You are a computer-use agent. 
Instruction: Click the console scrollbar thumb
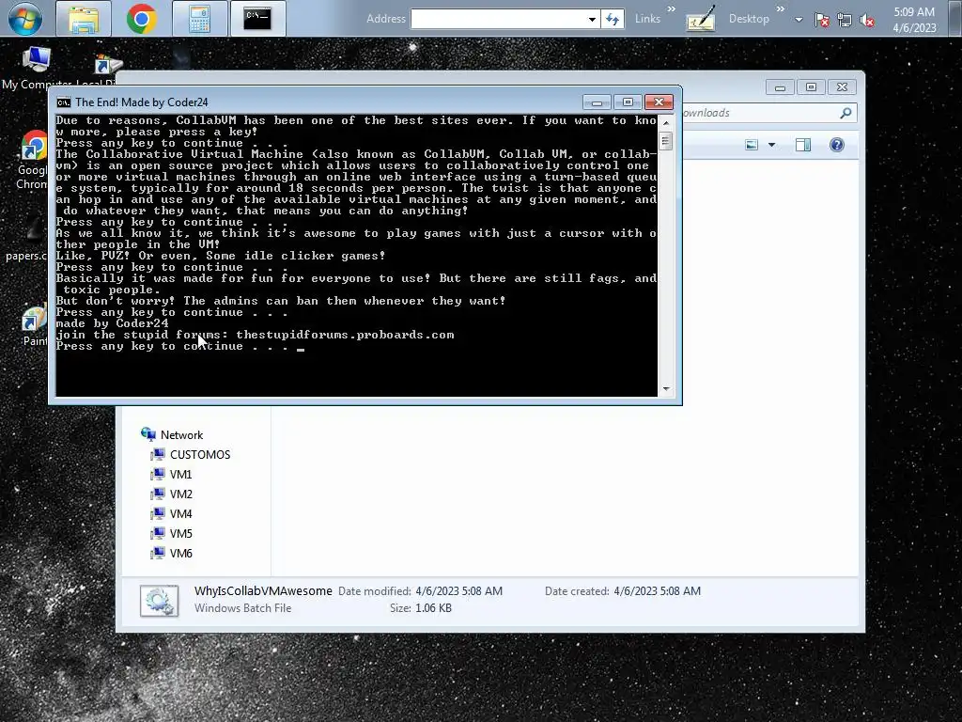[x=666, y=141]
